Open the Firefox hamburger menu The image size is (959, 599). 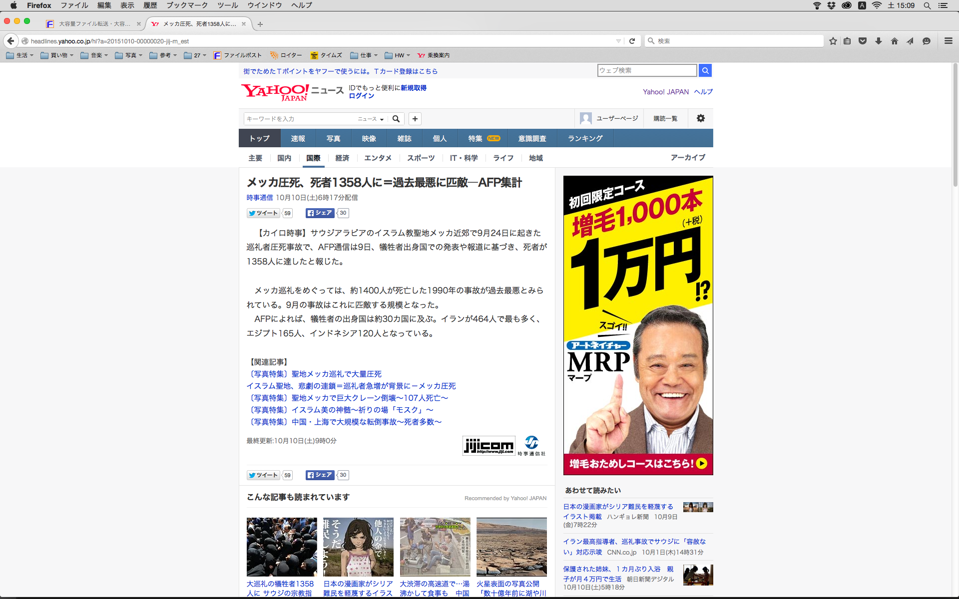948,41
